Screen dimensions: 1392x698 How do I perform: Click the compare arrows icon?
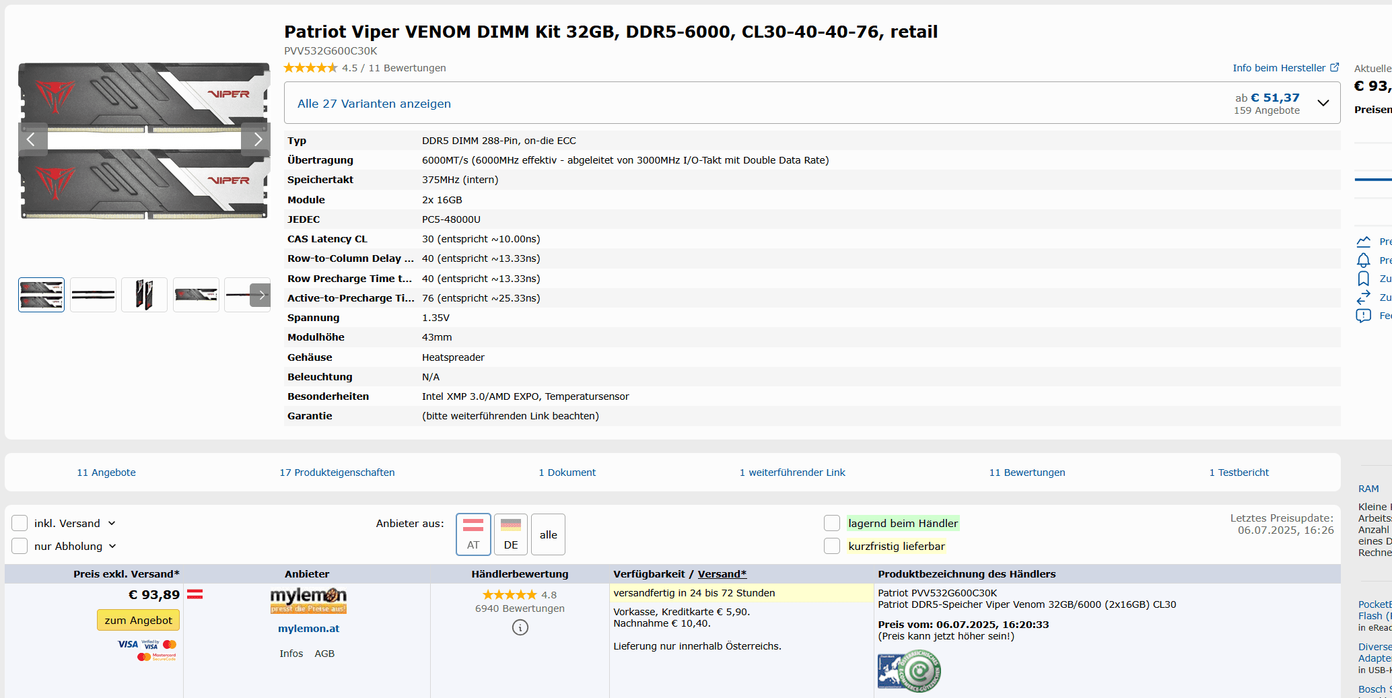click(1364, 298)
